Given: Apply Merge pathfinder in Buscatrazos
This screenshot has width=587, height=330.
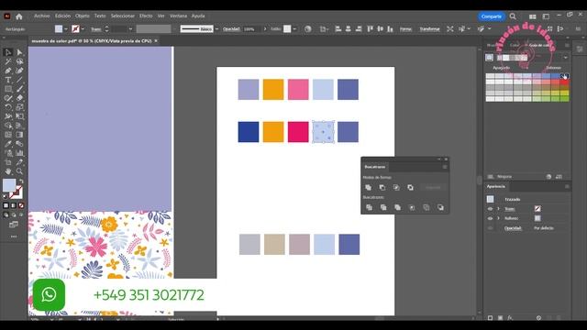Looking at the screenshot, I should 397,207.
